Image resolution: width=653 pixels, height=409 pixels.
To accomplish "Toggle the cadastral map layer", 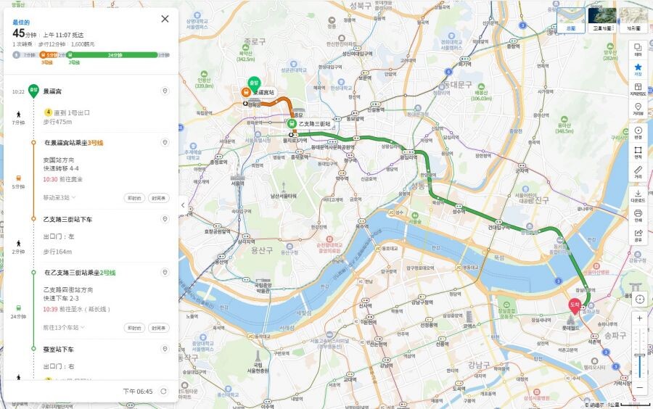I will [x=638, y=89].
